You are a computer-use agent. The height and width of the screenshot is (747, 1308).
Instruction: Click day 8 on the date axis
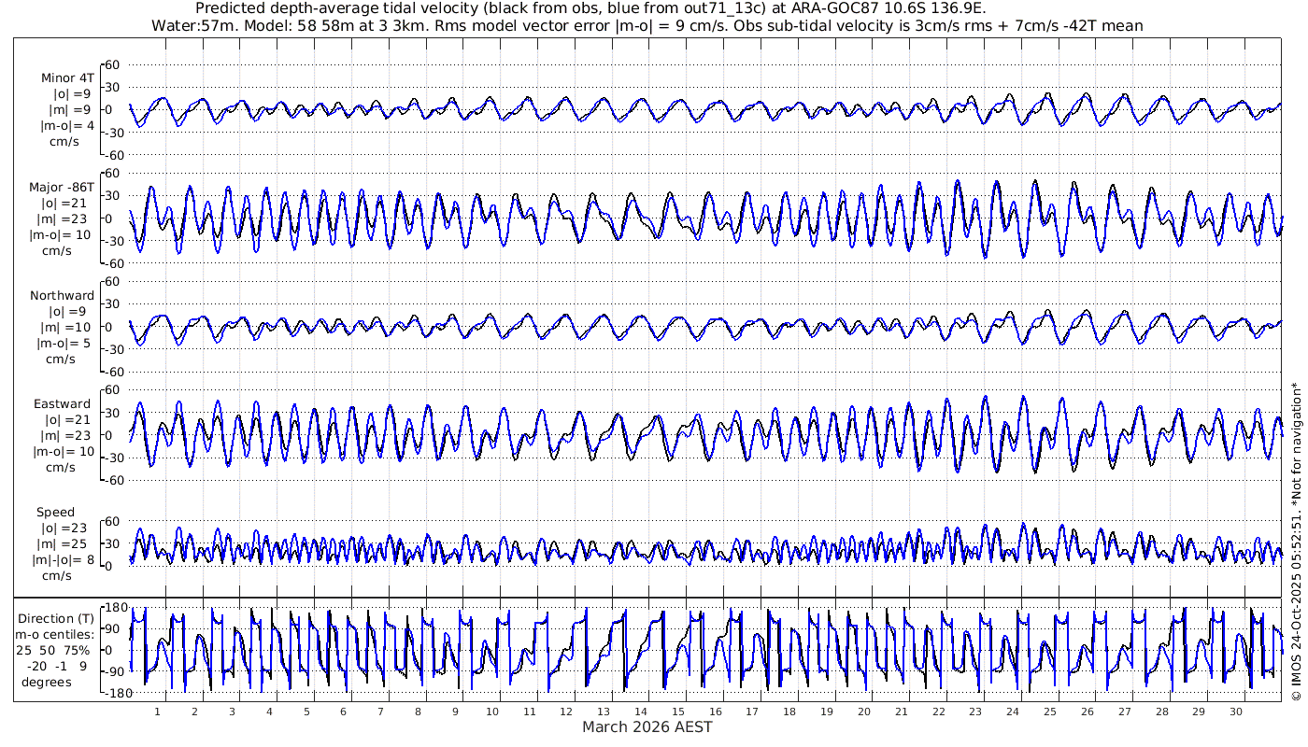(x=418, y=712)
